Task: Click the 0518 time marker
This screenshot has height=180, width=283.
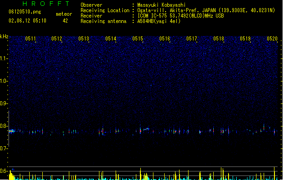Action: point(219,39)
